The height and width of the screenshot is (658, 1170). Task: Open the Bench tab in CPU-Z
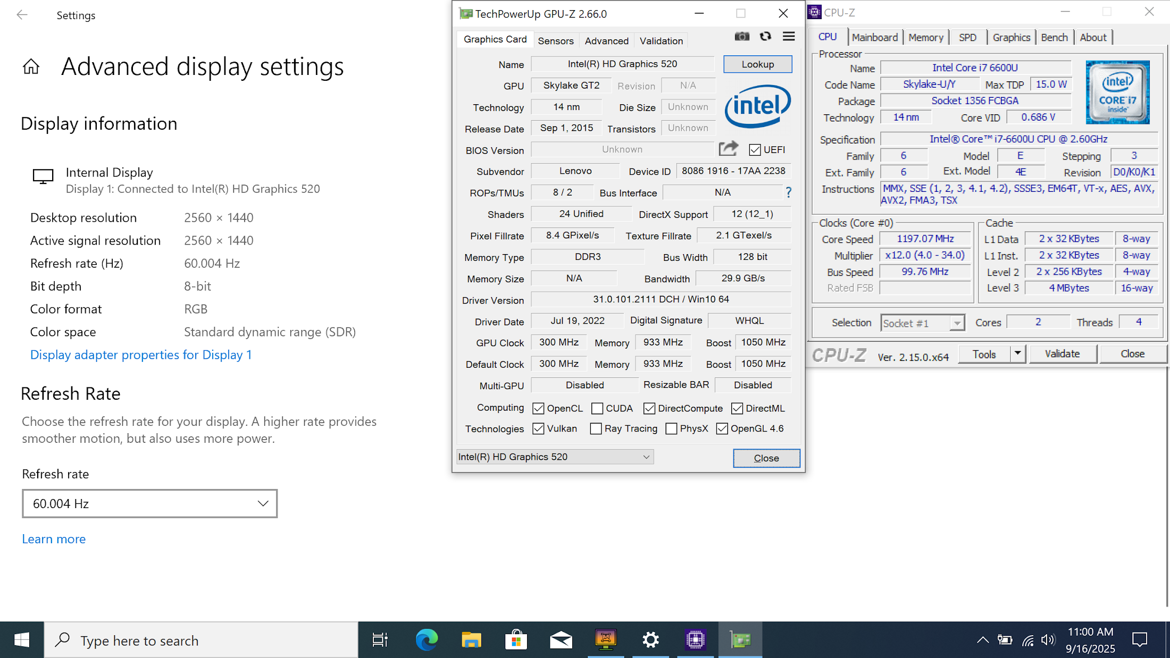1054,37
